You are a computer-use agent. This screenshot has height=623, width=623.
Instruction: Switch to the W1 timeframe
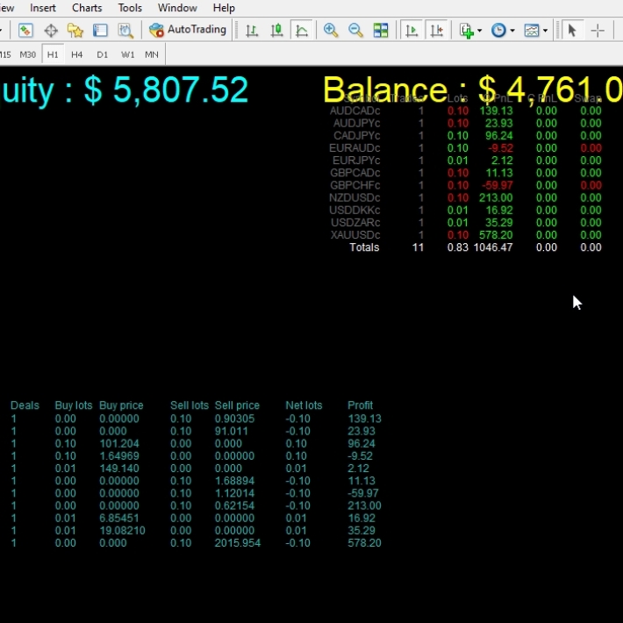click(127, 54)
